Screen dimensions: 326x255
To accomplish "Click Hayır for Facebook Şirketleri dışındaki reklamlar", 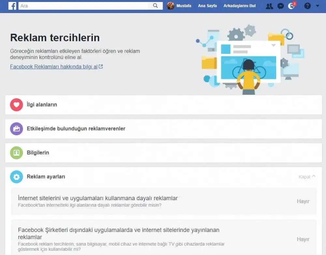I will click(303, 239).
